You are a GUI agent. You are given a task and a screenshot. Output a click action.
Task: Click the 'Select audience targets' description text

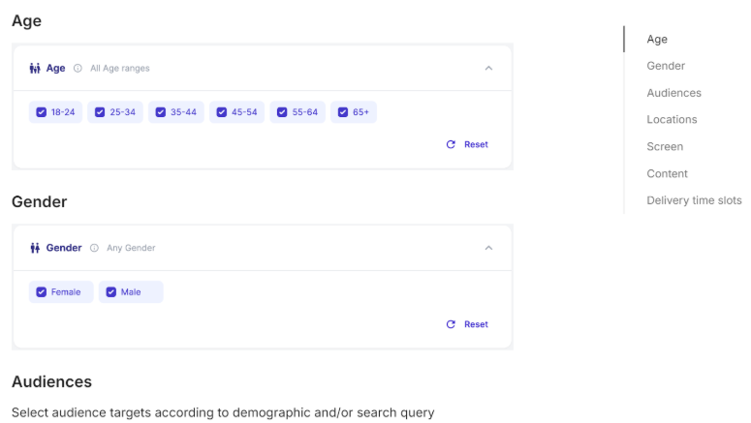tap(223, 412)
